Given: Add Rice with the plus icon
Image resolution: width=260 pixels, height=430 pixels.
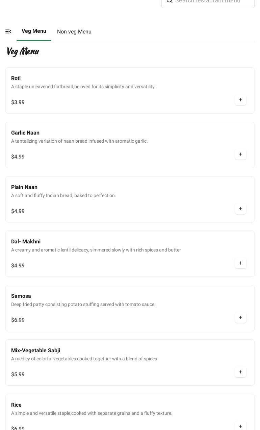Looking at the screenshot, I should 240,426.
